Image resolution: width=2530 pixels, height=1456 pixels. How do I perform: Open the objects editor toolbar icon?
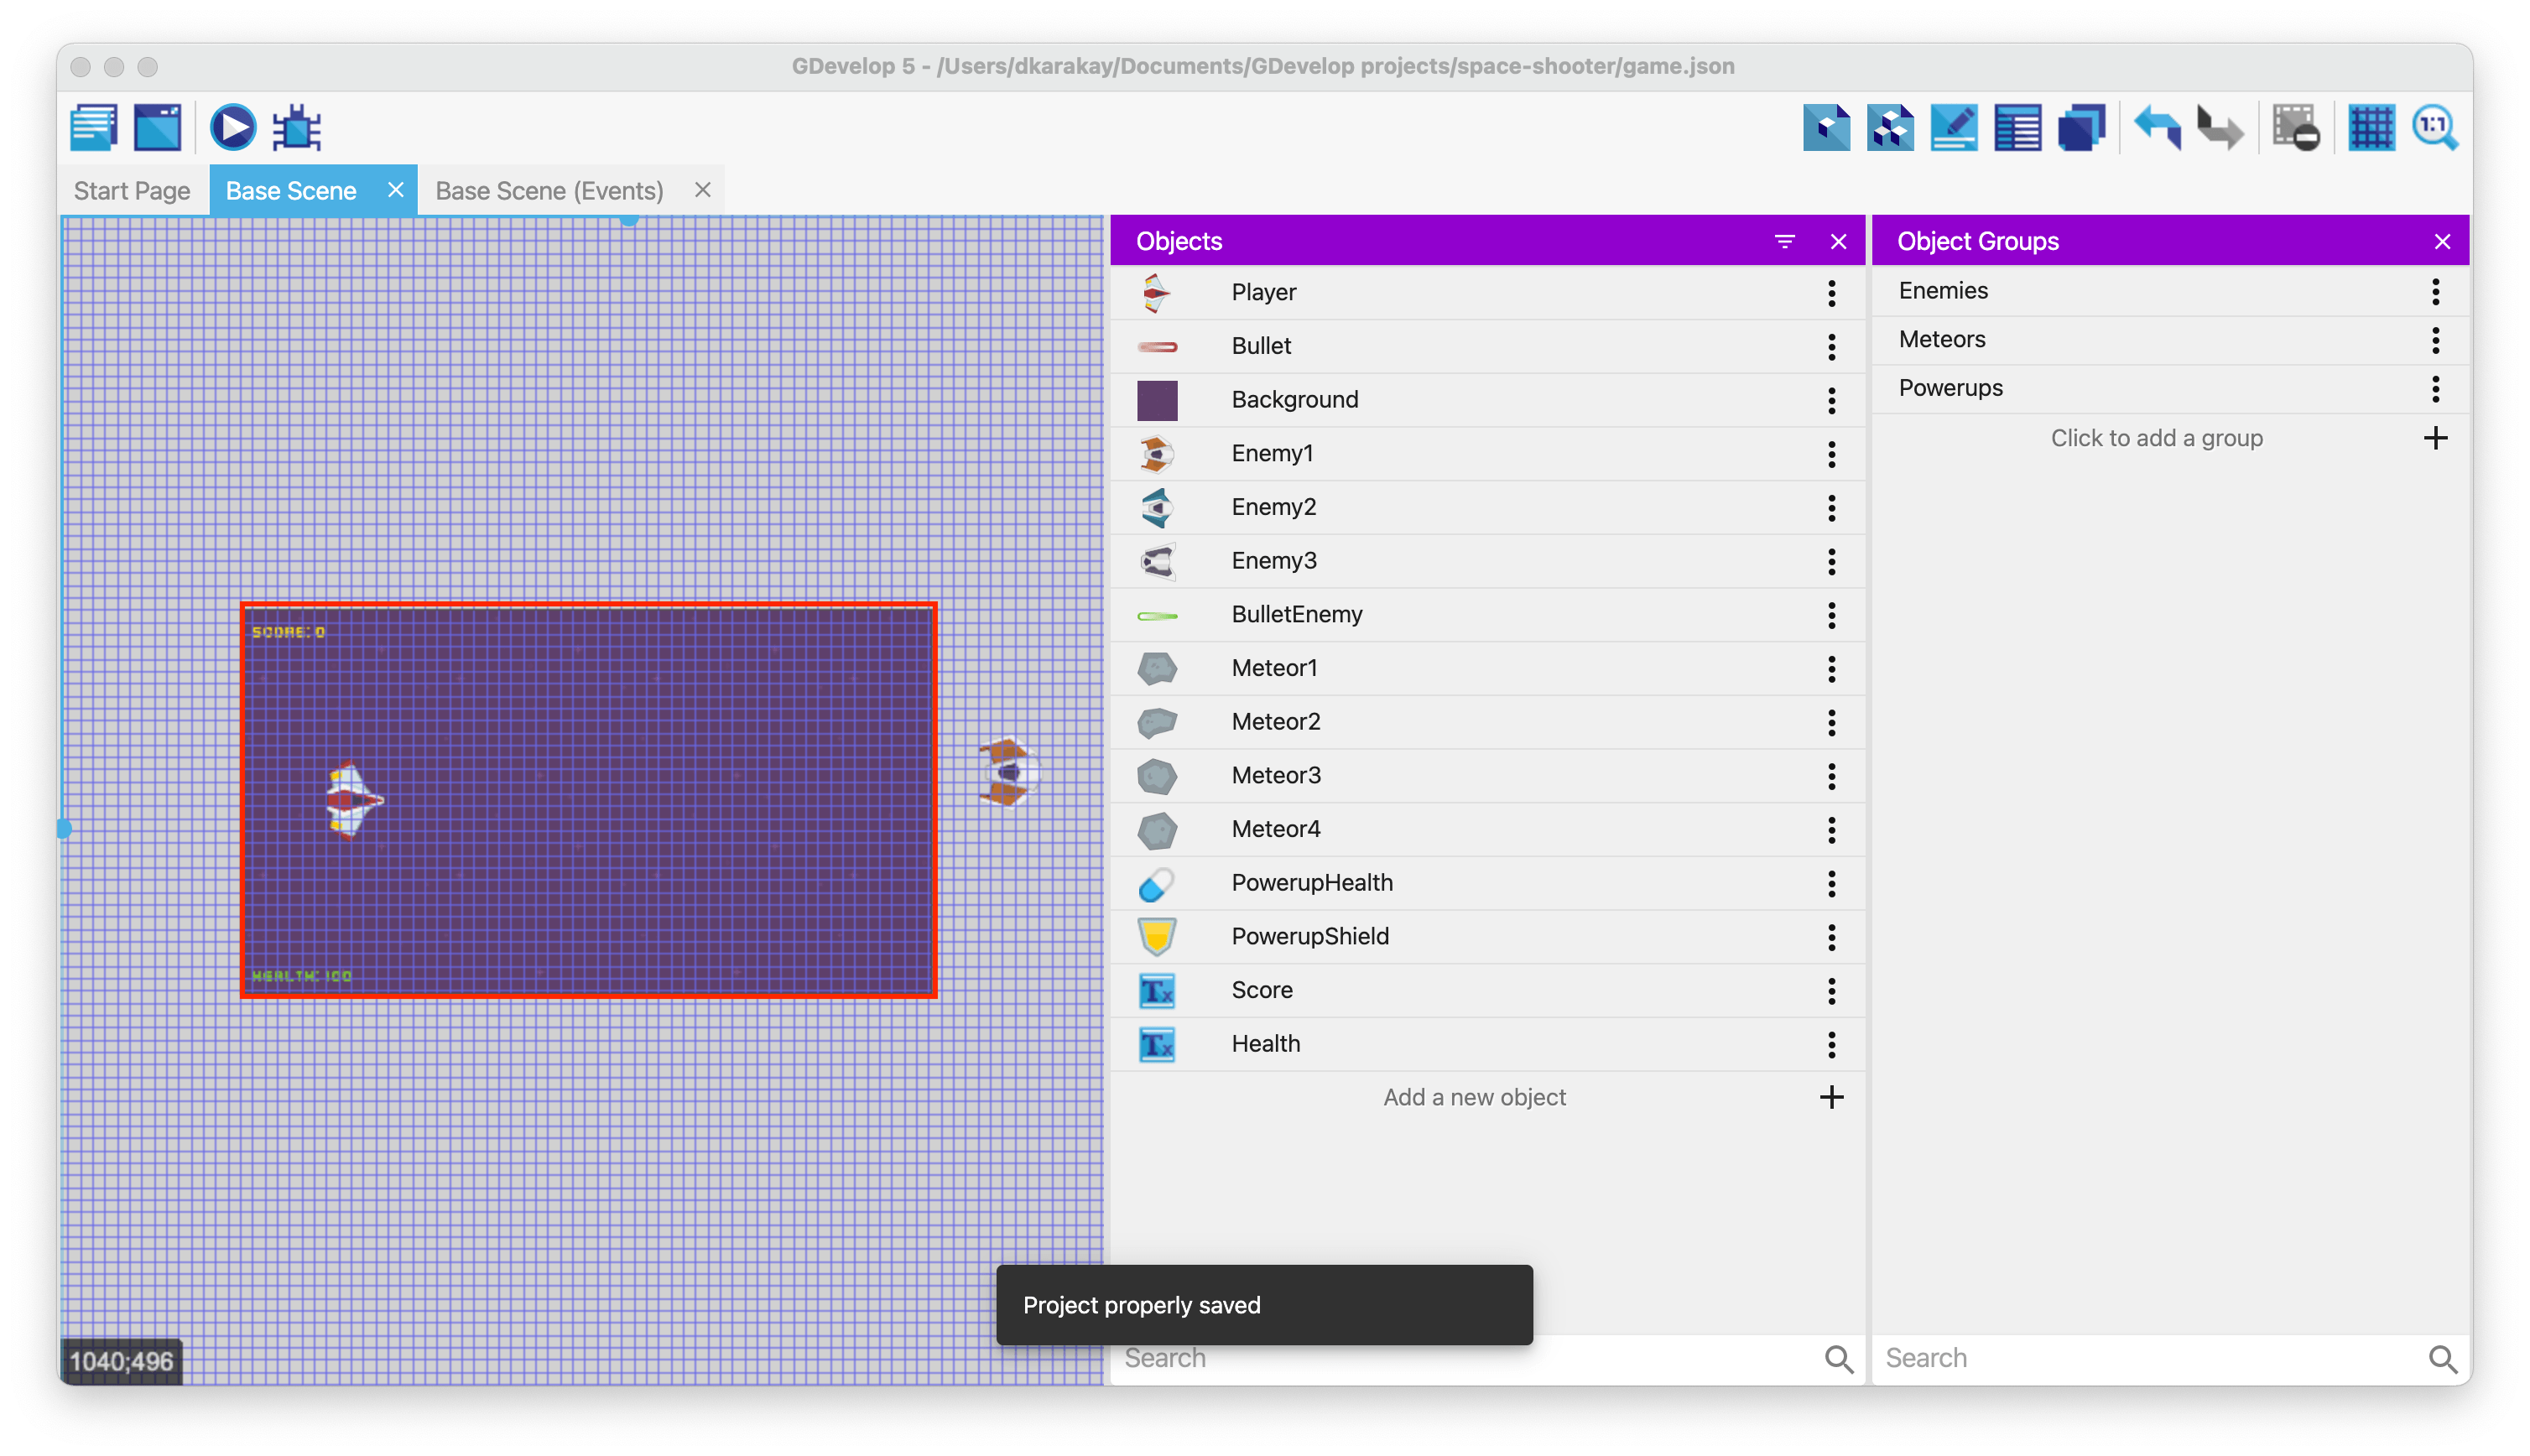coord(1826,128)
